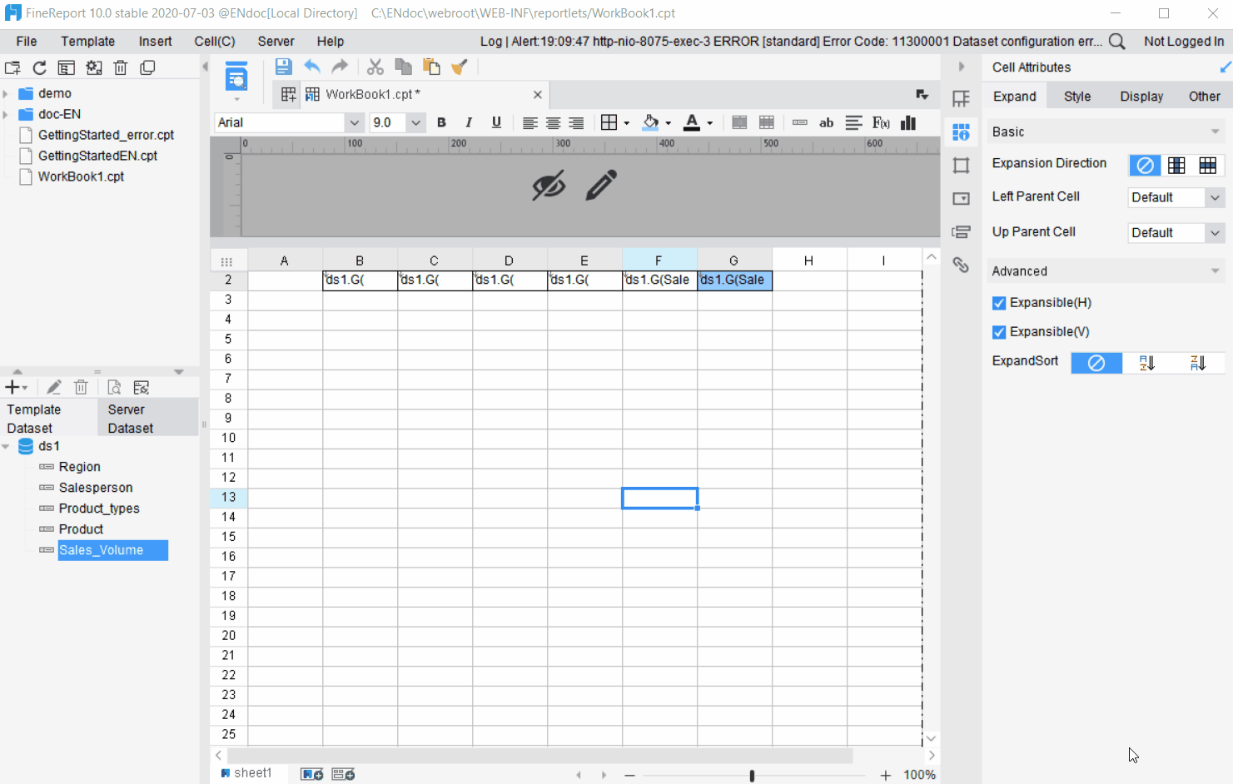This screenshot has width=1233, height=784.
Task: Choose ascending ExpandSort order
Action: coord(1147,363)
